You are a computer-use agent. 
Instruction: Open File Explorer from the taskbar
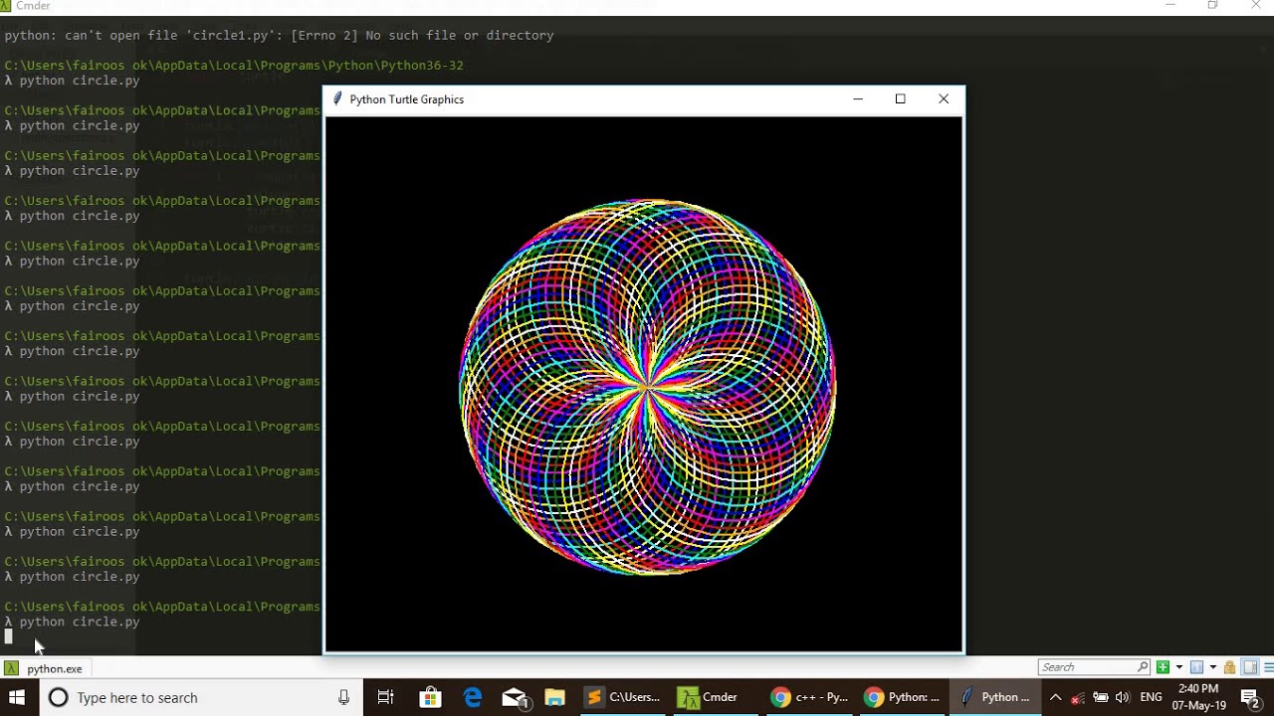(x=555, y=697)
